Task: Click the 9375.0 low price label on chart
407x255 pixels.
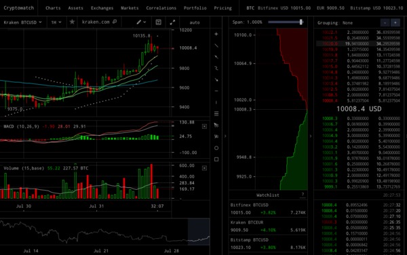Action: tap(15, 109)
